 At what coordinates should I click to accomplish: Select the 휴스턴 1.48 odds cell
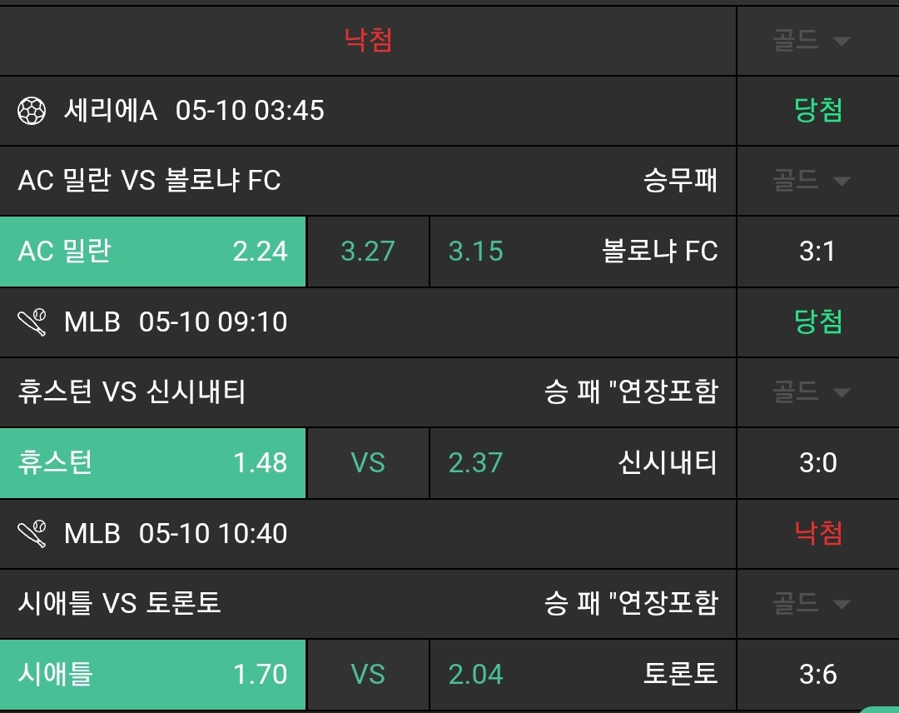coord(153,463)
